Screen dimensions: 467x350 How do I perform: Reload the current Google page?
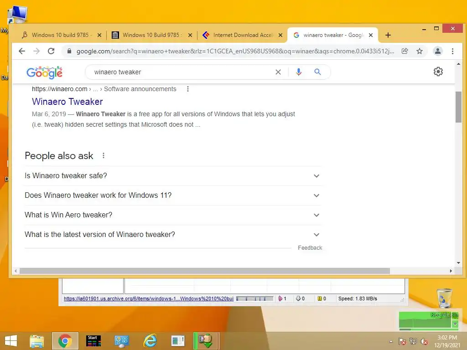click(51, 51)
